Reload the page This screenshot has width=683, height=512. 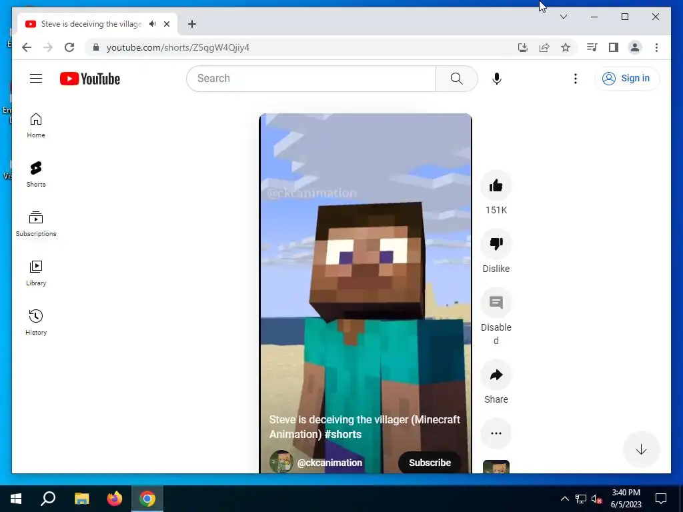pyautogui.click(x=69, y=47)
